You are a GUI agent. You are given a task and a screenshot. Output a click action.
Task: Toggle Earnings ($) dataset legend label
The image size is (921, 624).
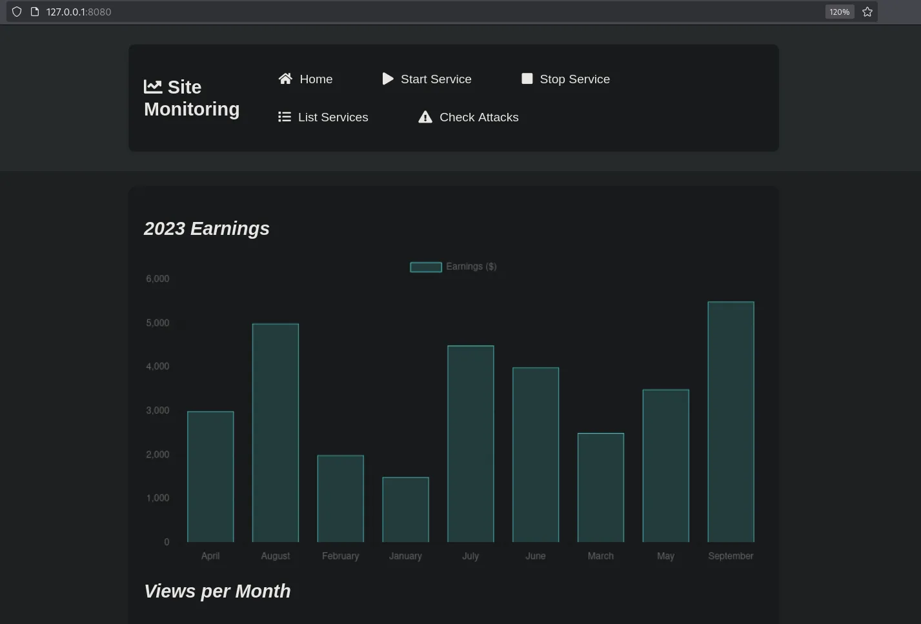click(471, 267)
